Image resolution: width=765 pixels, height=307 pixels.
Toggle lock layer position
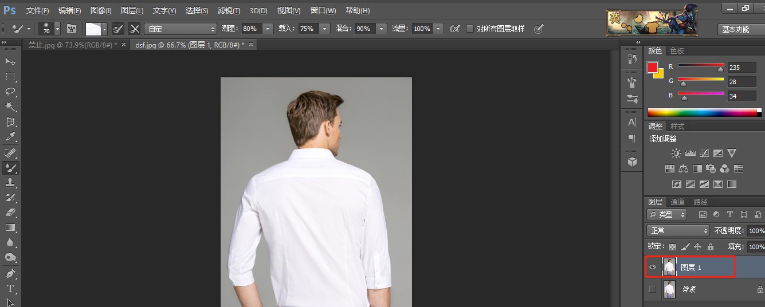(x=697, y=247)
